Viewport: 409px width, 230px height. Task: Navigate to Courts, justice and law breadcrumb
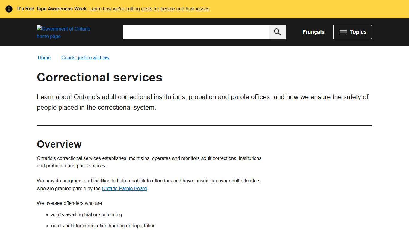85,57
